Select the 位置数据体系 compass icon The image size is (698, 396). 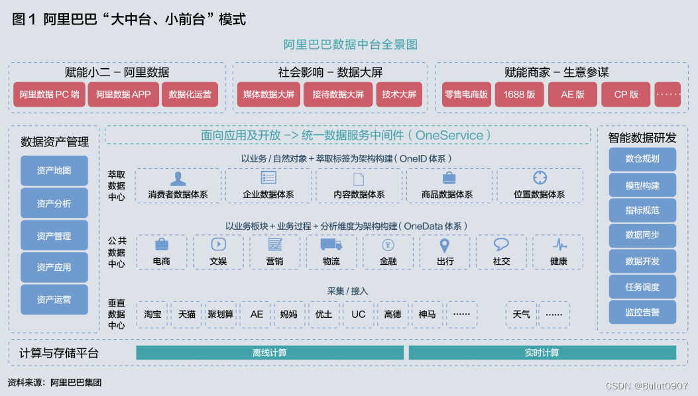pos(539,176)
